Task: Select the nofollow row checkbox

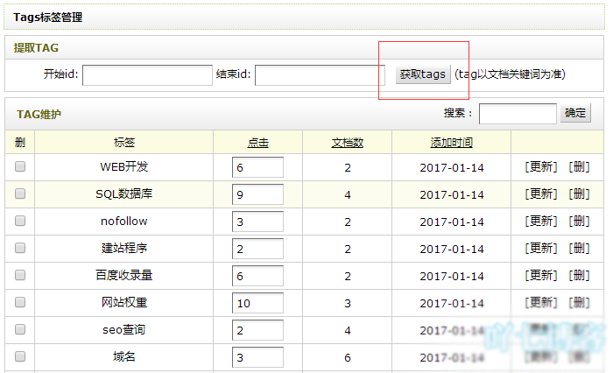Action: (20, 221)
